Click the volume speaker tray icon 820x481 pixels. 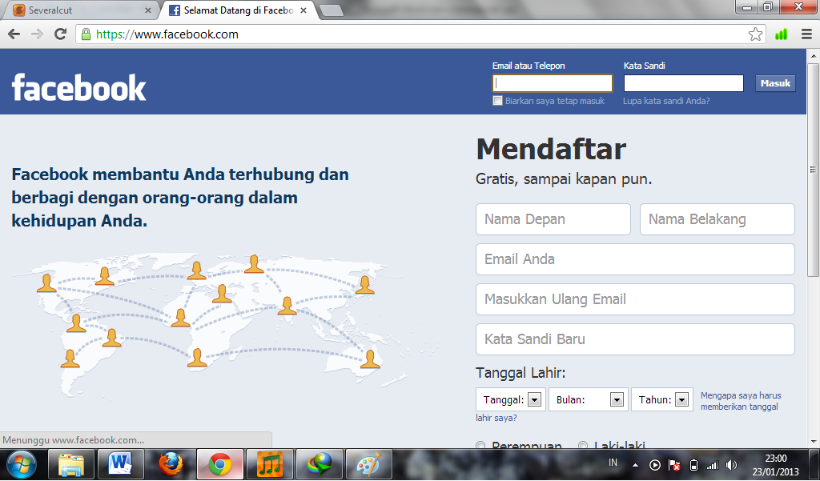732,465
